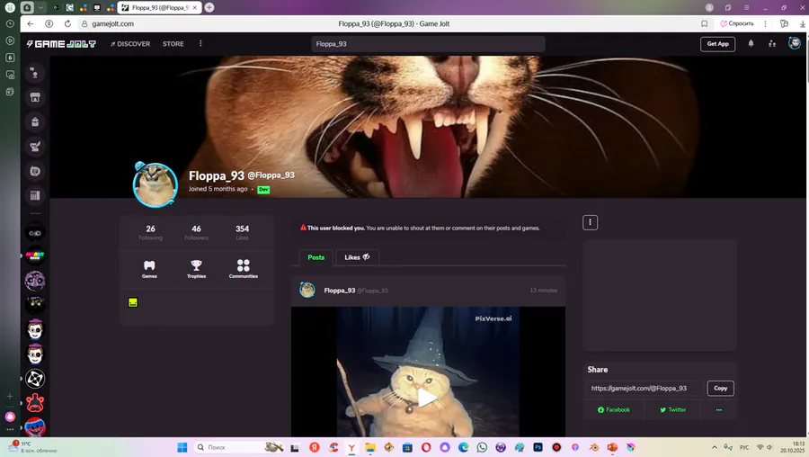This screenshot has height=457, width=809.
Task: Open the notifications bell
Action: click(751, 44)
